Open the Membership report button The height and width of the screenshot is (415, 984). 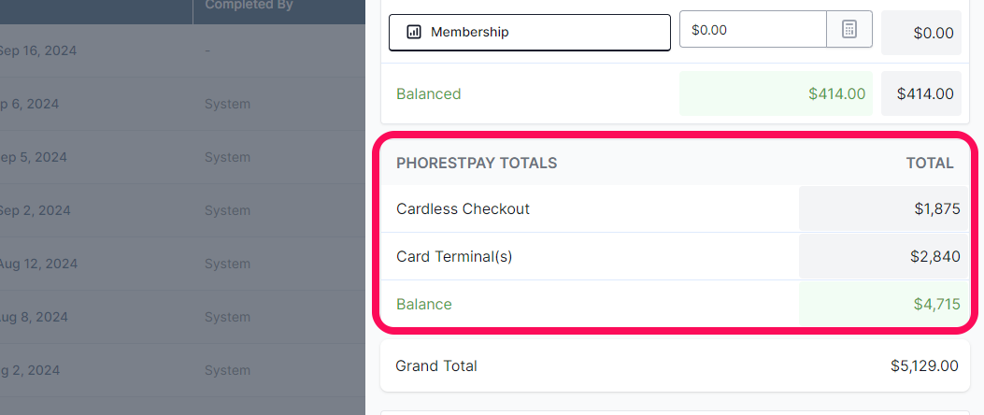[x=530, y=32]
